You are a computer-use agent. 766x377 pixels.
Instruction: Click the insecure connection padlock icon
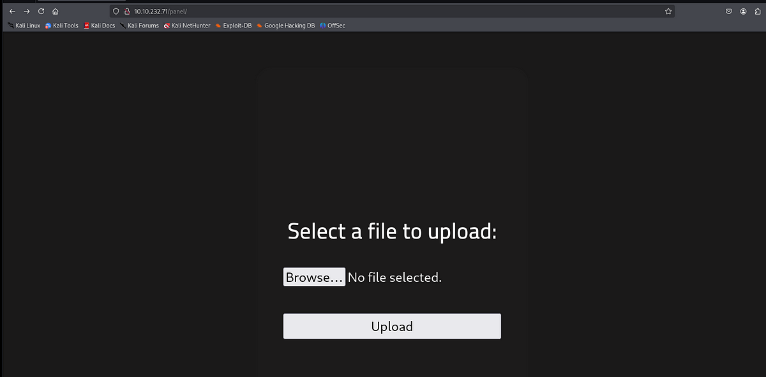127,11
